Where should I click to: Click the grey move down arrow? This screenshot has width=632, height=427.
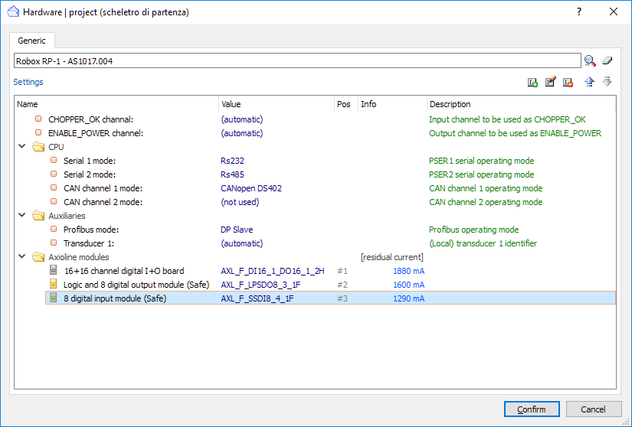607,82
